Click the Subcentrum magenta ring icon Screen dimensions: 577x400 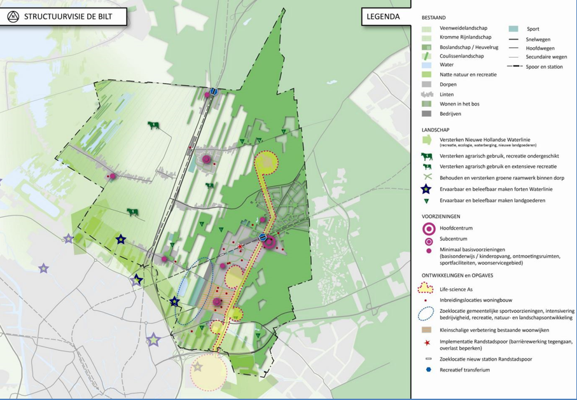point(429,241)
